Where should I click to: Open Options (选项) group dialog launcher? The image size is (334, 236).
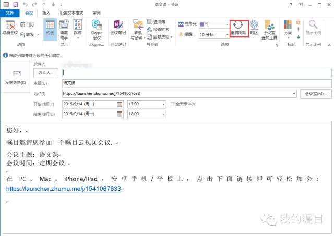(277, 45)
